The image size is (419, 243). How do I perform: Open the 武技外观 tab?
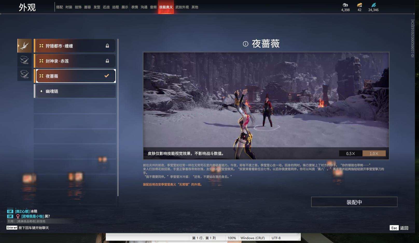pyautogui.click(x=182, y=7)
